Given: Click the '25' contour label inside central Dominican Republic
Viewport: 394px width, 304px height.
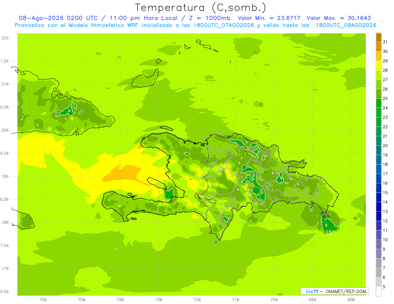Looking at the screenshot, I should pyautogui.click(x=248, y=176).
